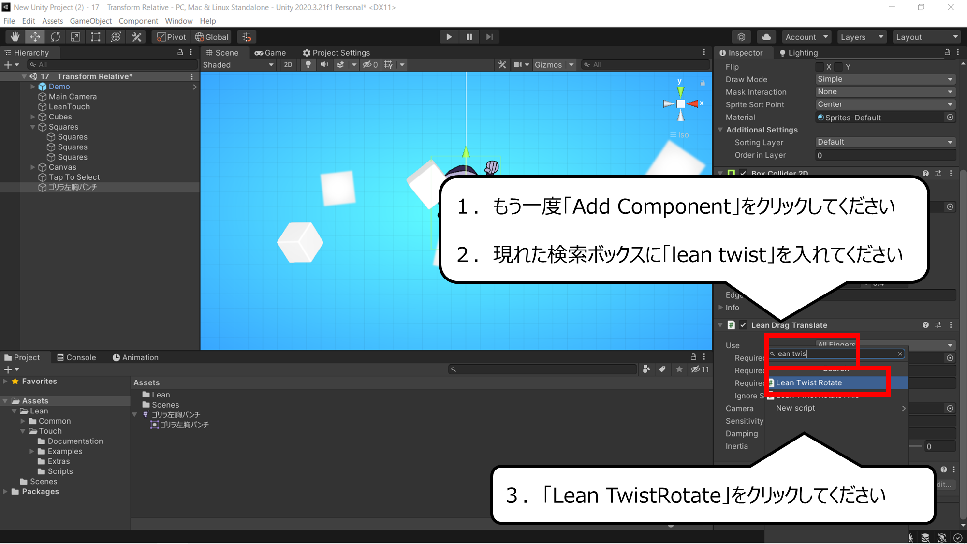Image resolution: width=967 pixels, height=544 pixels.
Task: Save Project search to favorites star
Action: coord(679,369)
